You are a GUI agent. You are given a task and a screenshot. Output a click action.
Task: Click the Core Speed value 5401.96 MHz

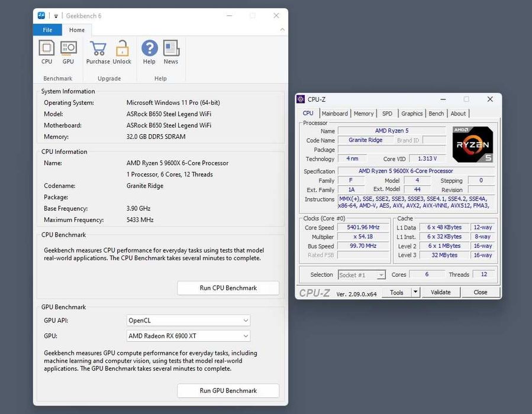pos(363,227)
